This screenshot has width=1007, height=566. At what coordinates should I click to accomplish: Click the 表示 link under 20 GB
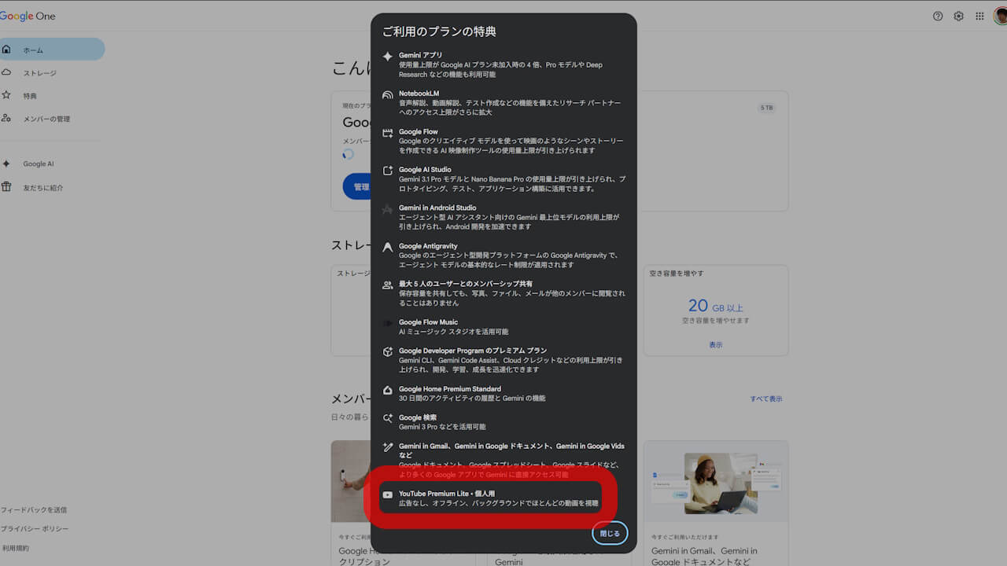coord(715,345)
